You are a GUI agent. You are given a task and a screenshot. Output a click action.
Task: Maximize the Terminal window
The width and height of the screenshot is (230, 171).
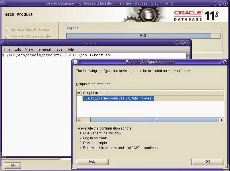182,43
